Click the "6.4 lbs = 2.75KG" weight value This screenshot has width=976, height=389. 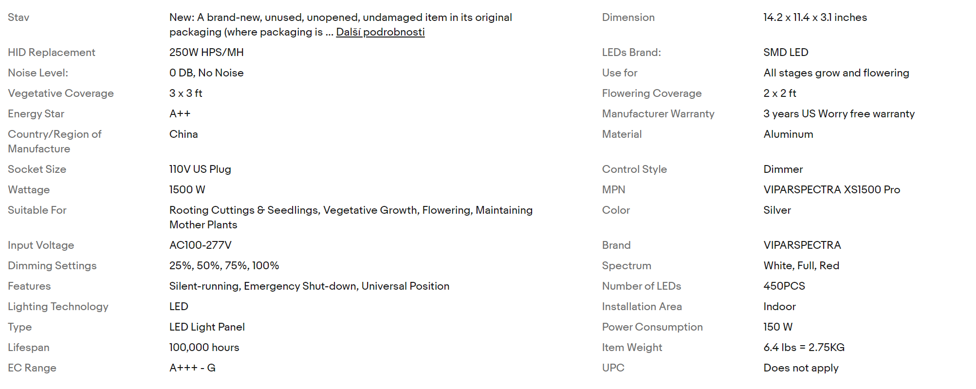[x=804, y=348]
